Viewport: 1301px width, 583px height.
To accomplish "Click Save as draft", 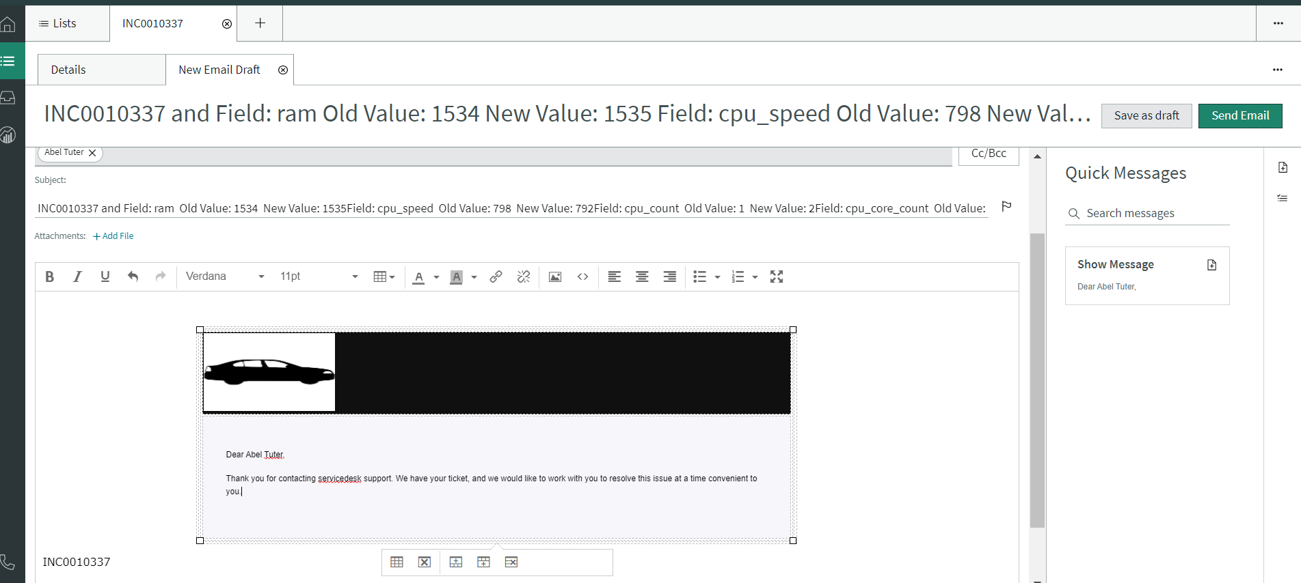I will pos(1146,115).
